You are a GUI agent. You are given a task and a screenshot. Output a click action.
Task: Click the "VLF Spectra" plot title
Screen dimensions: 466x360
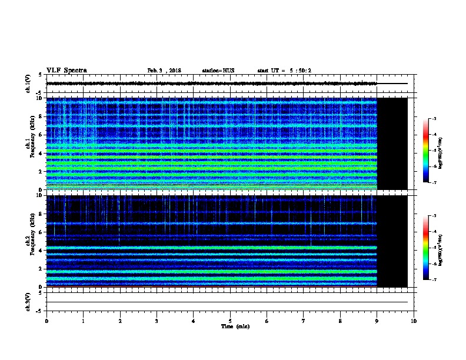point(66,71)
